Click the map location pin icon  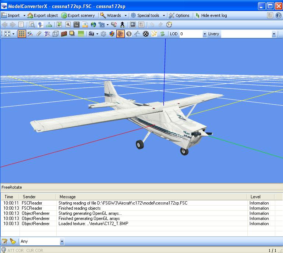point(40,25)
